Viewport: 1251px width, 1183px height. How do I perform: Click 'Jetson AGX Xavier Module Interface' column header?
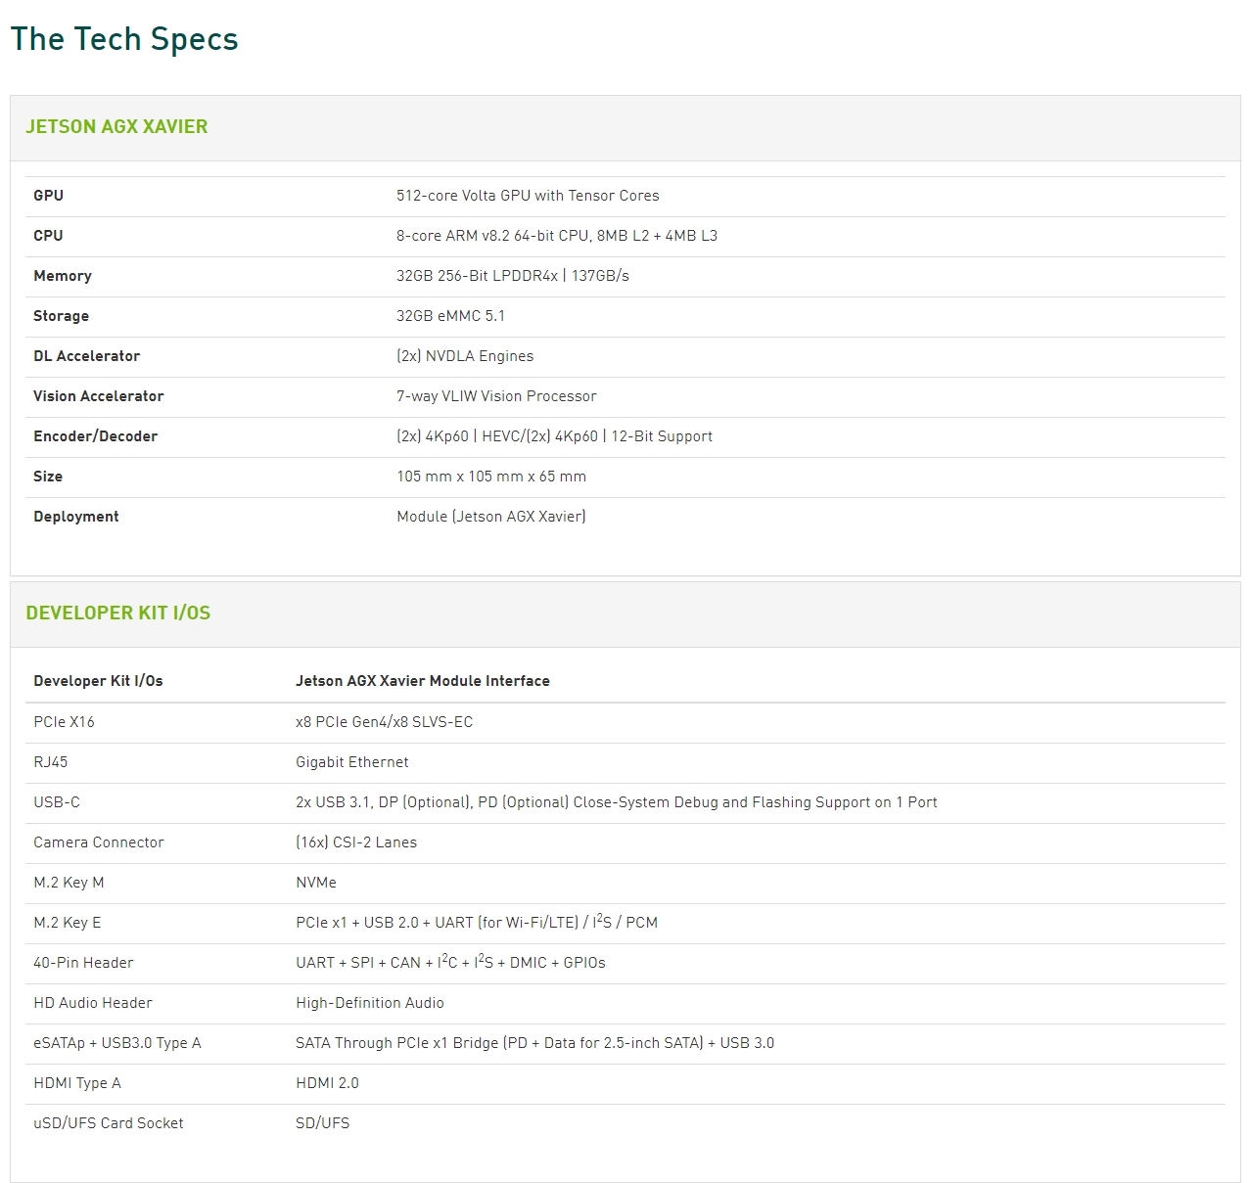pyautogui.click(x=423, y=681)
